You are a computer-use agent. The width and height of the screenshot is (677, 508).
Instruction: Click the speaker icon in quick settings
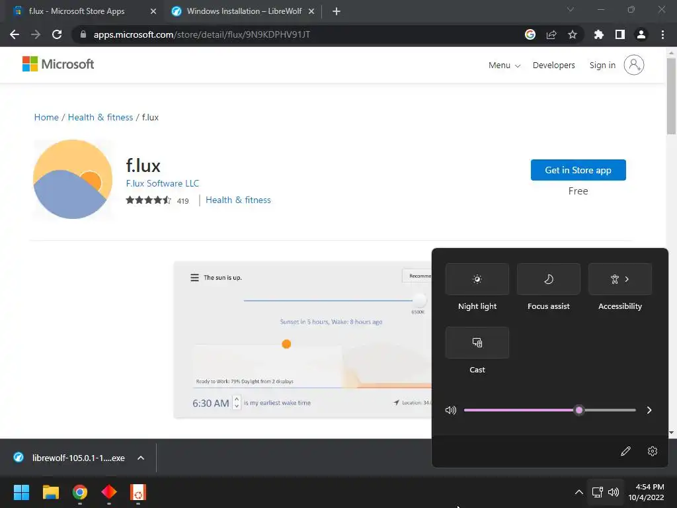click(x=450, y=410)
